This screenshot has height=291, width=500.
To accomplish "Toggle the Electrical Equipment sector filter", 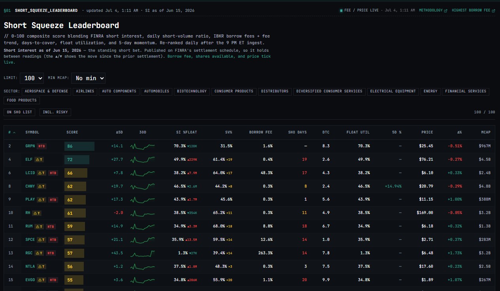I will point(393,91).
